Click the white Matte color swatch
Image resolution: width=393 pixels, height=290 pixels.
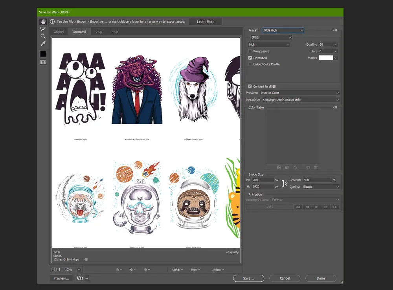[325, 58]
